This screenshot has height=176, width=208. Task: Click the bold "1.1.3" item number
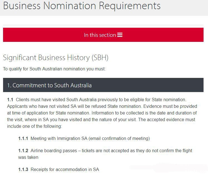23,169
